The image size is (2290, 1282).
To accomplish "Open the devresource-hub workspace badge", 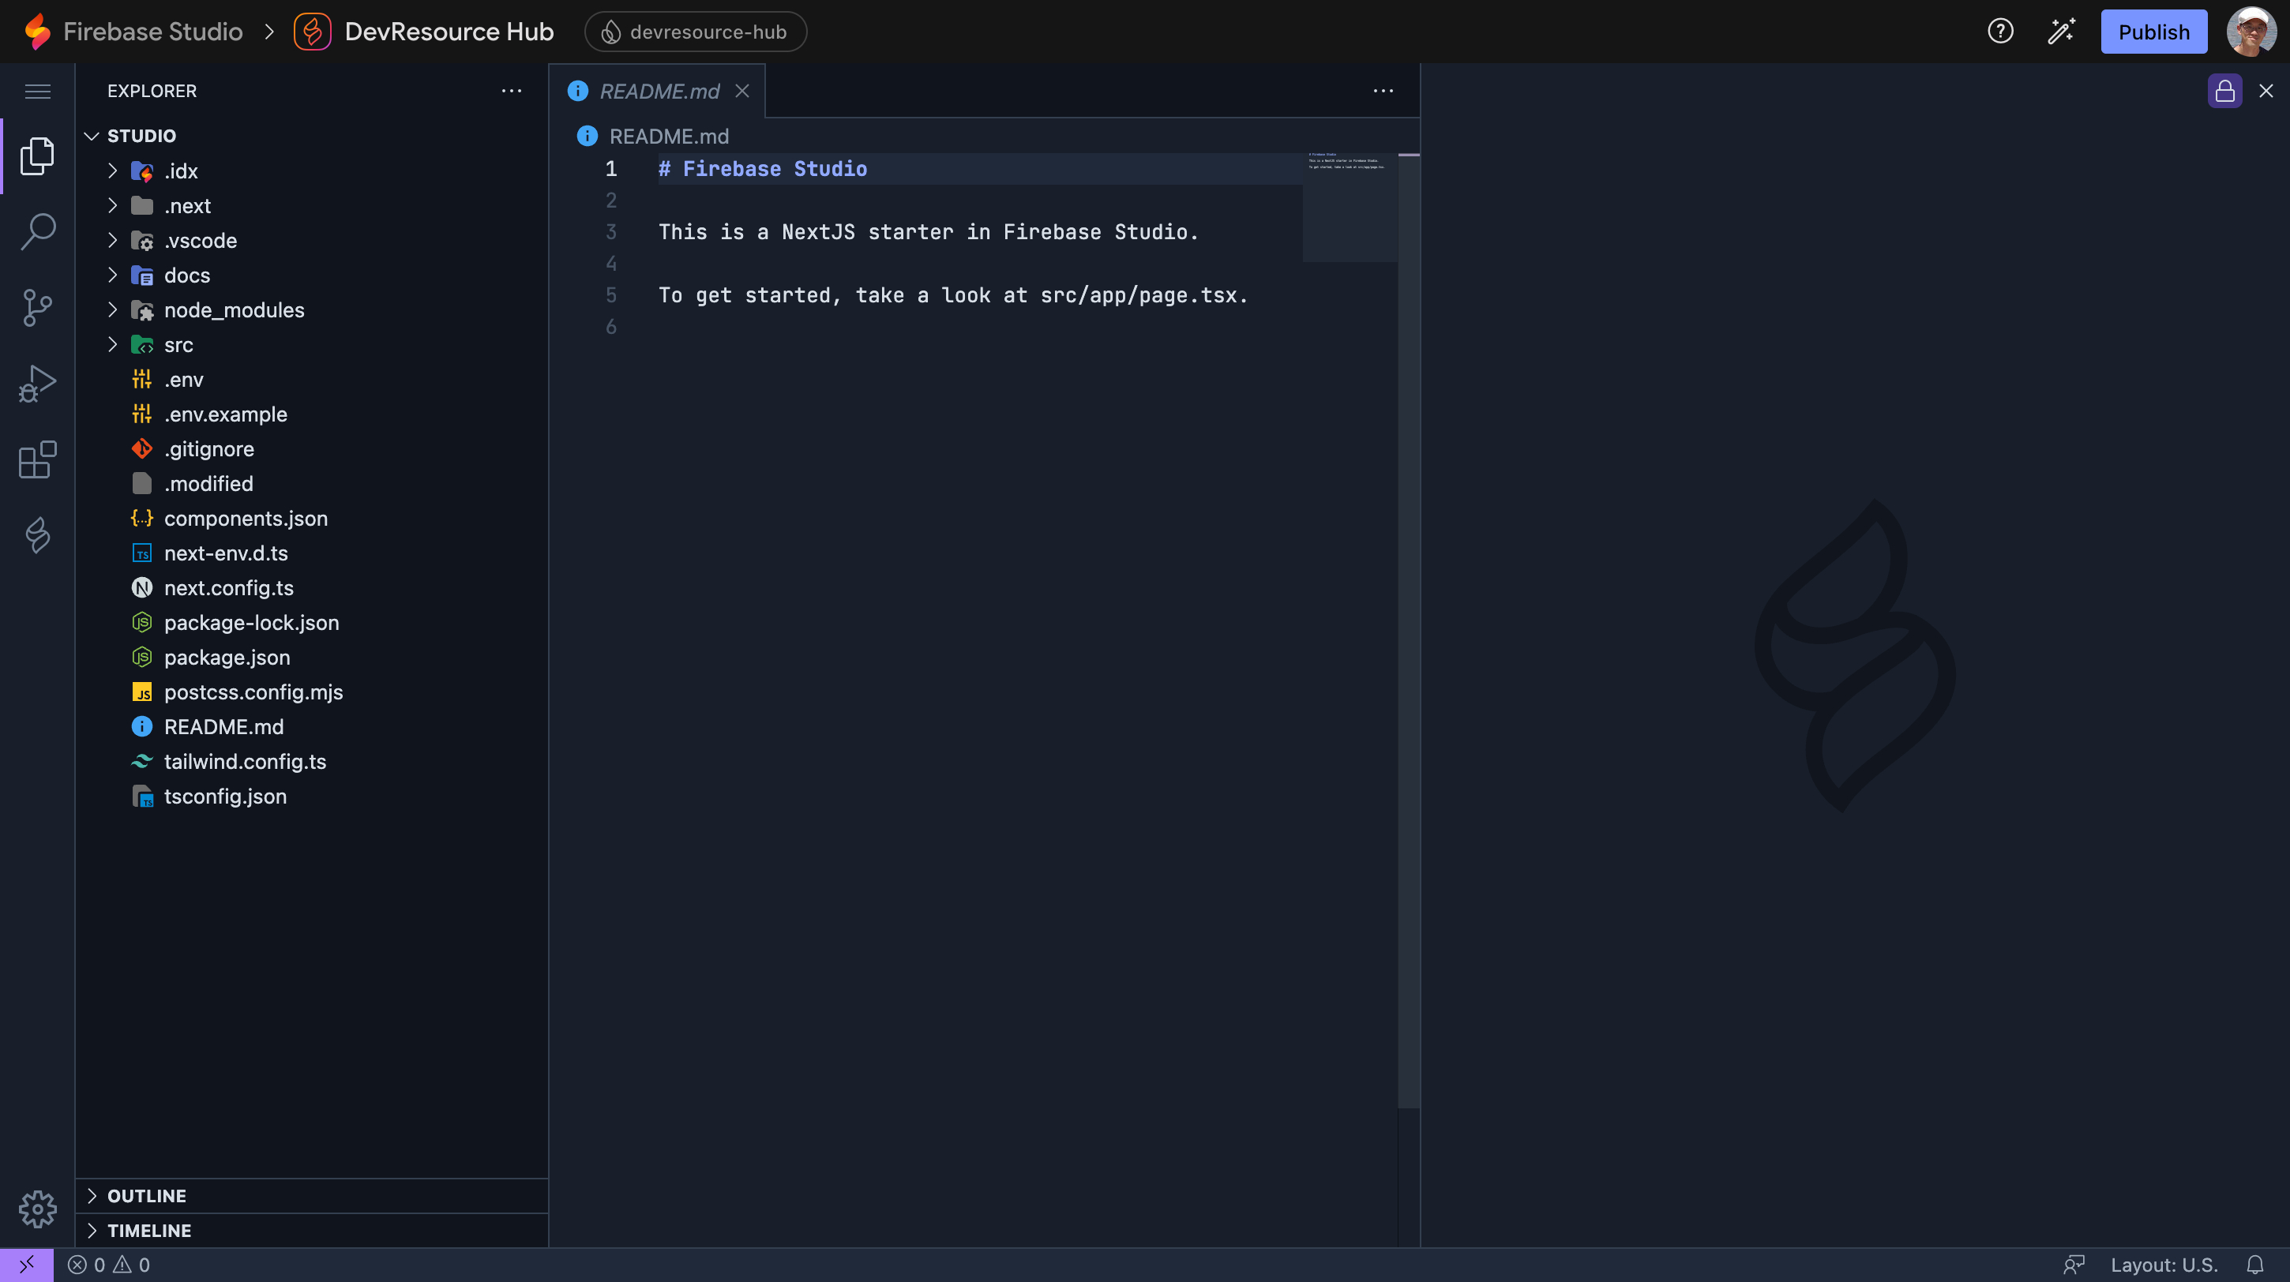I will [x=695, y=31].
